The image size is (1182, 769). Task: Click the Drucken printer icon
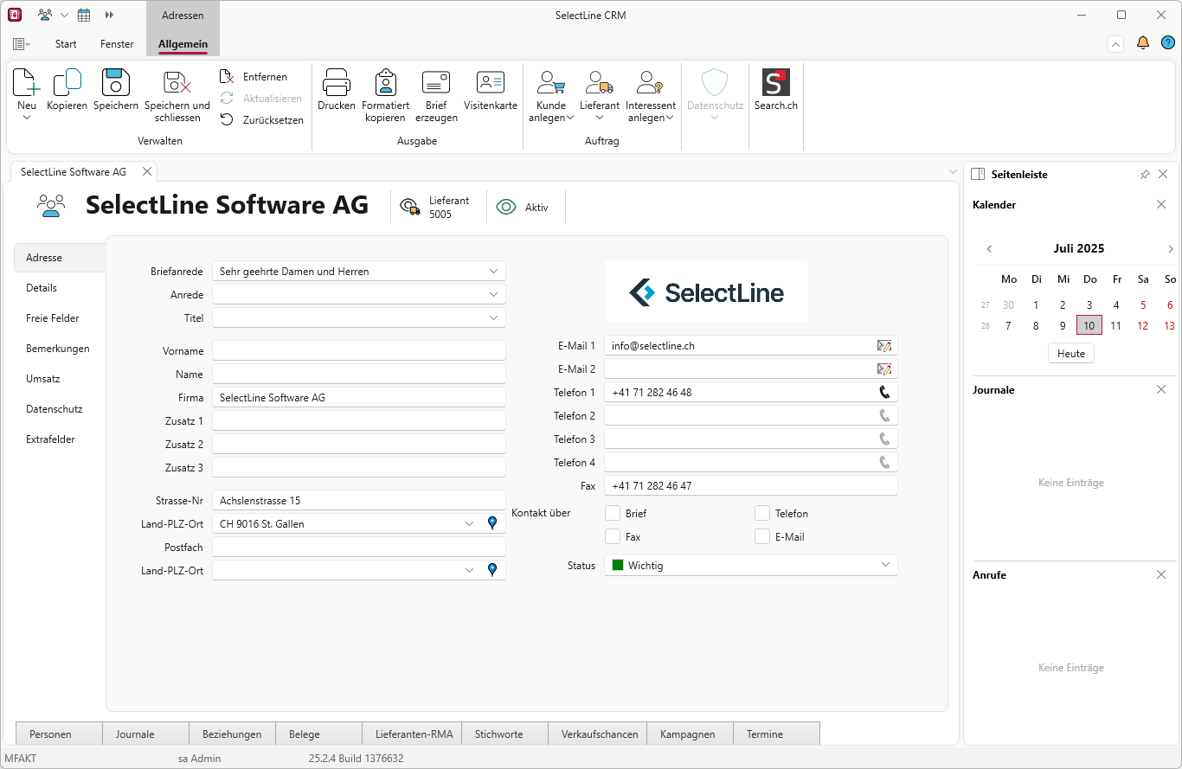click(337, 82)
